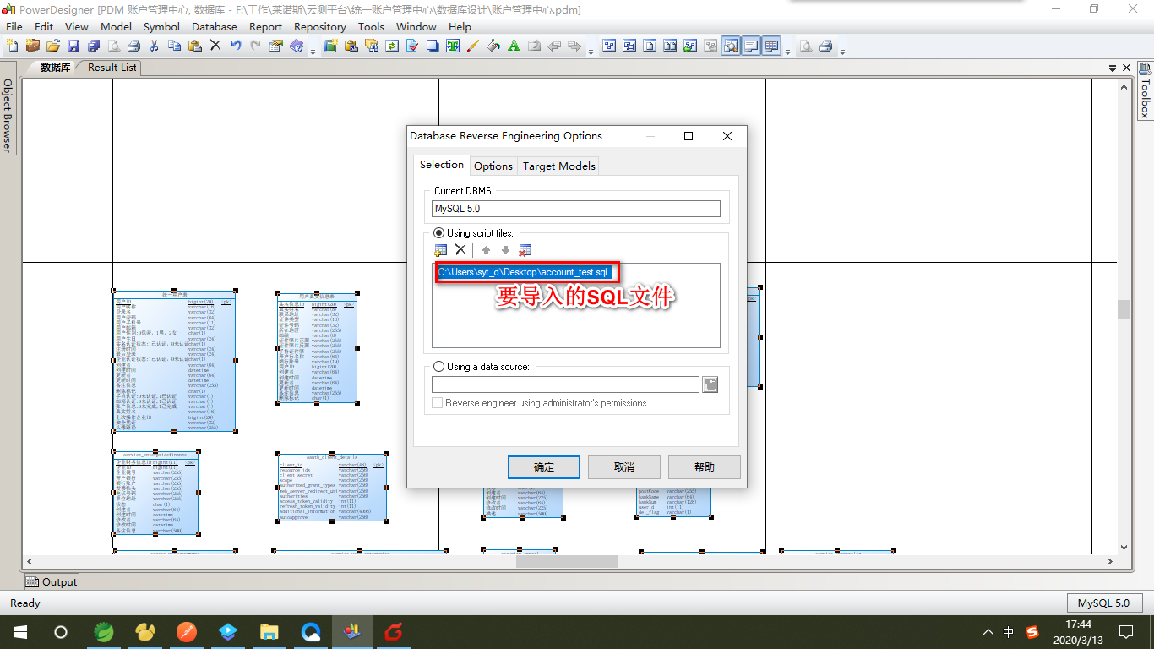Select the Text tool icon in the toolbar
Image resolution: width=1154 pixels, height=649 pixels.
(x=452, y=46)
